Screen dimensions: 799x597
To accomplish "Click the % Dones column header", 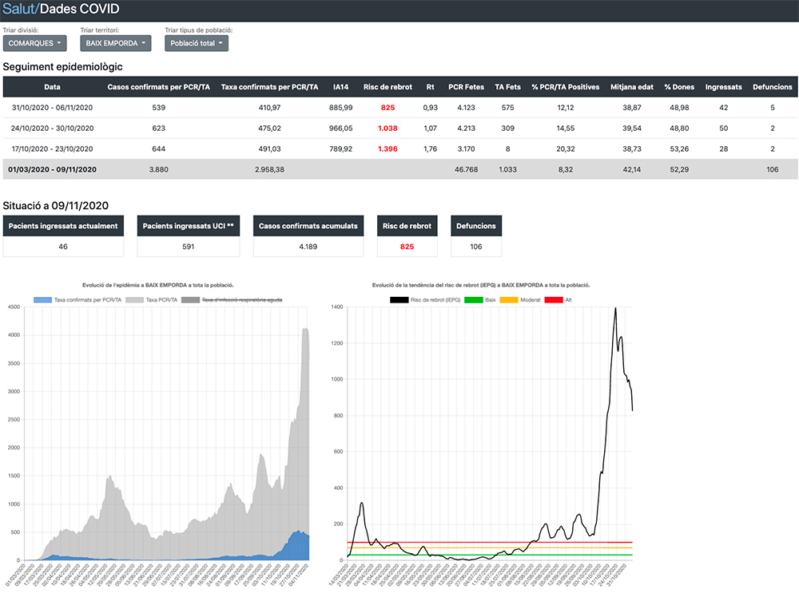I will pos(679,87).
